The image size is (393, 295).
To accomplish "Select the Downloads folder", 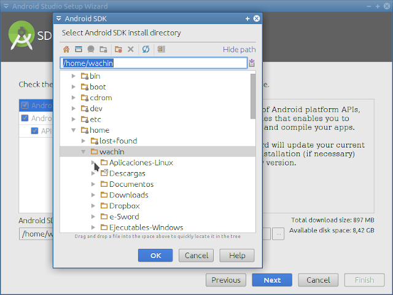I will [x=124, y=195].
